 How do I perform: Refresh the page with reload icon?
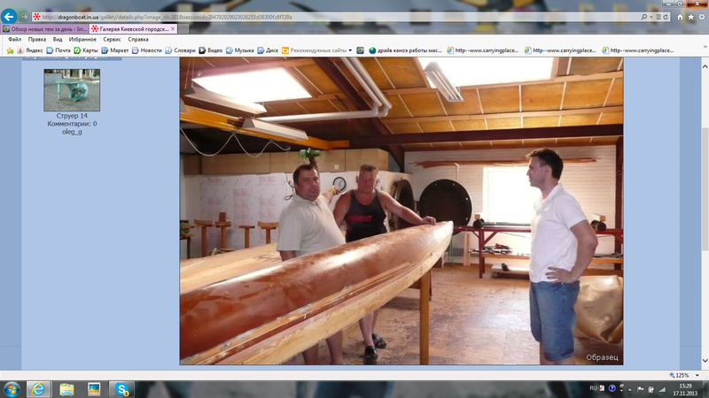(666, 17)
